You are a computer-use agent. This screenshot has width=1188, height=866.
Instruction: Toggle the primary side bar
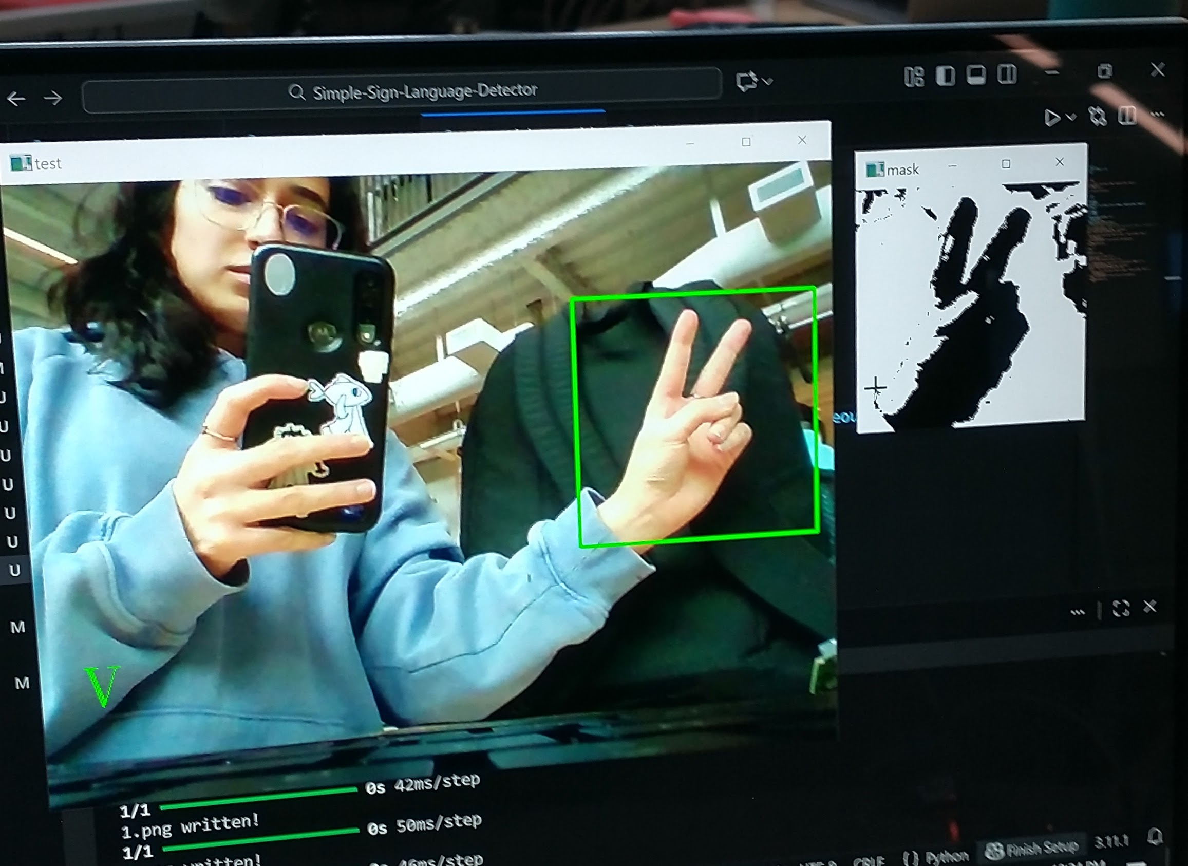pos(946,76)
